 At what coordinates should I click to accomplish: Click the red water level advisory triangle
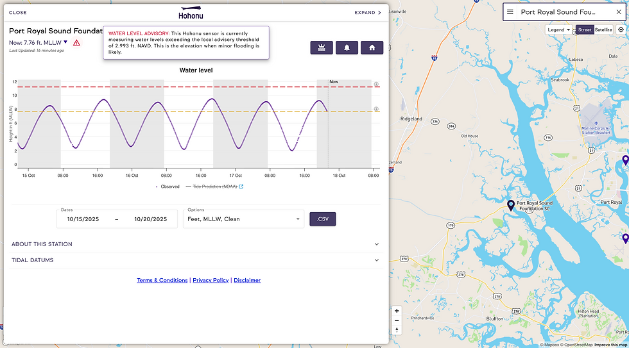[x=76, y=42]
